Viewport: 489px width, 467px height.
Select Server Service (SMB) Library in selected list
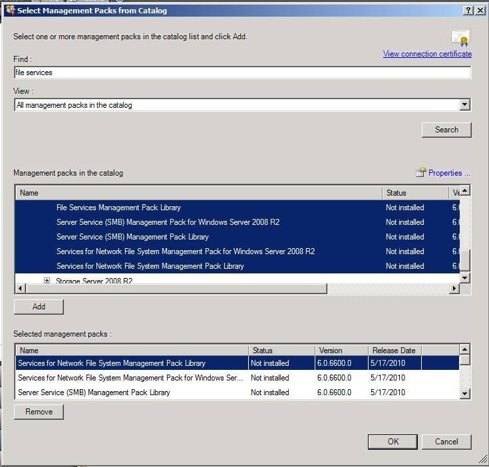pos(237,392)
